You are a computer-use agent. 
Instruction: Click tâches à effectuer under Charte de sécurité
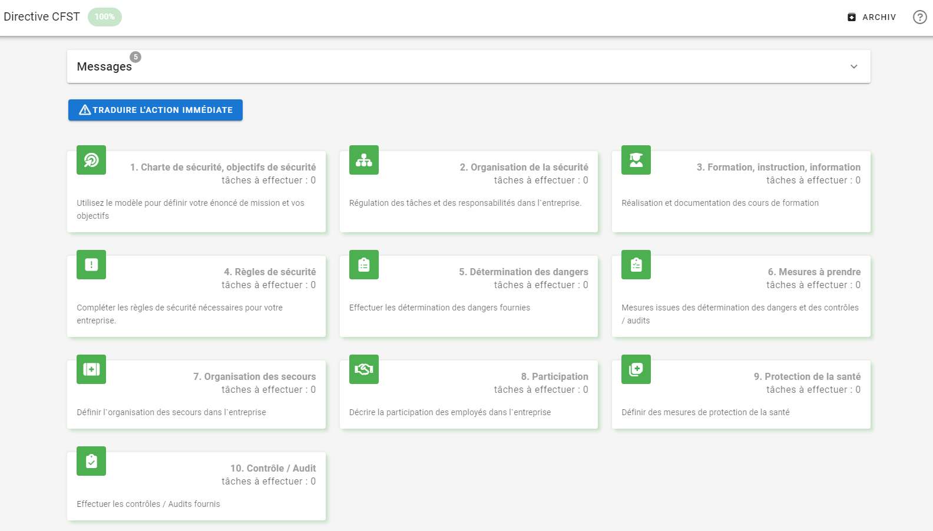point(269,181)
